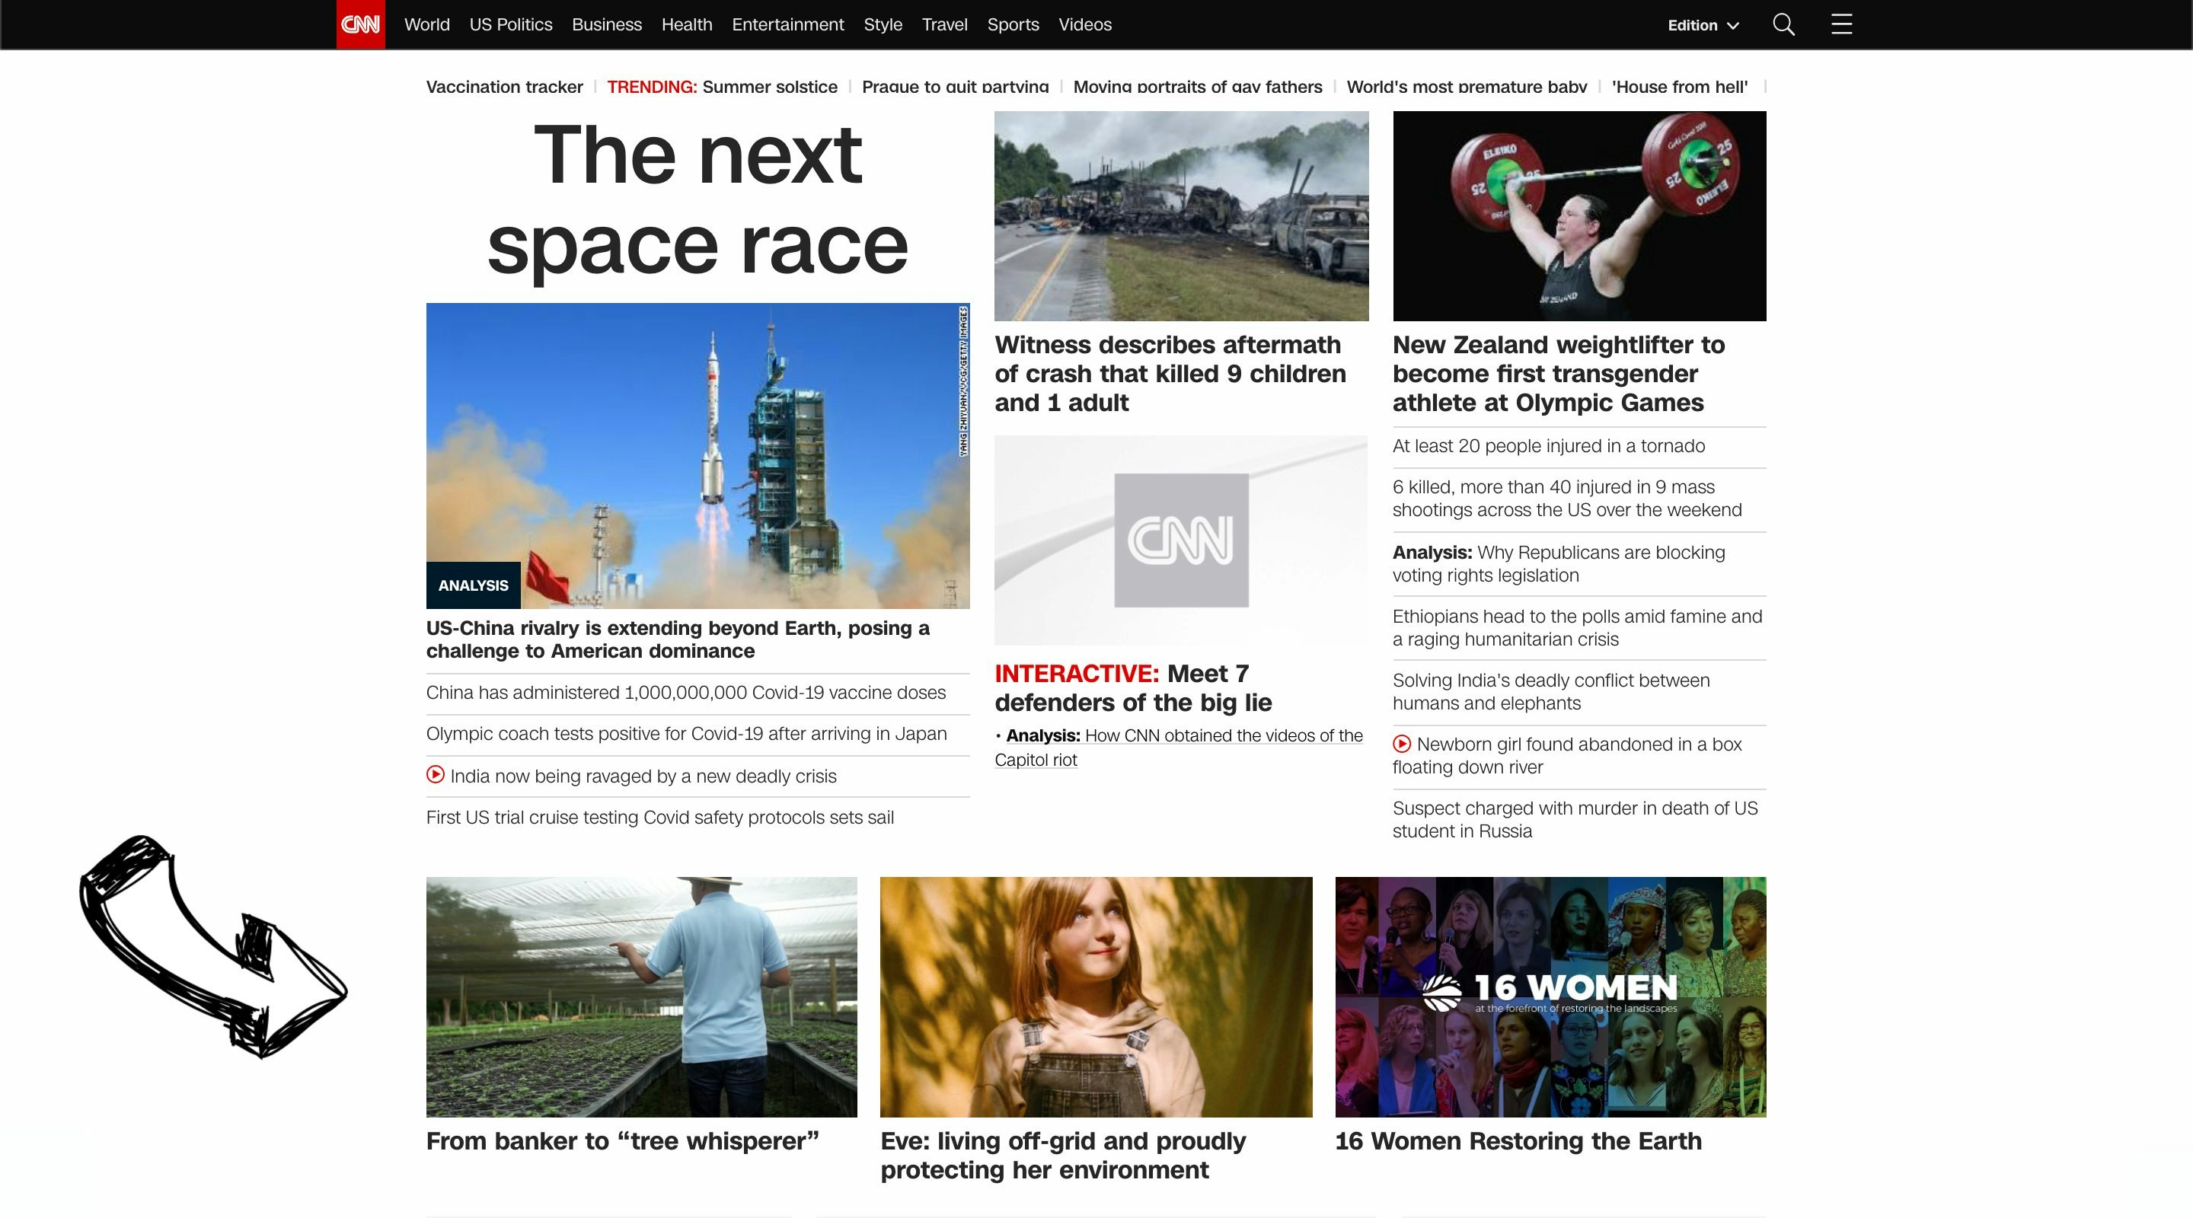Click the crash aftermath photo
This screenshot has height=1218, width=2193.
[1181, 215]
